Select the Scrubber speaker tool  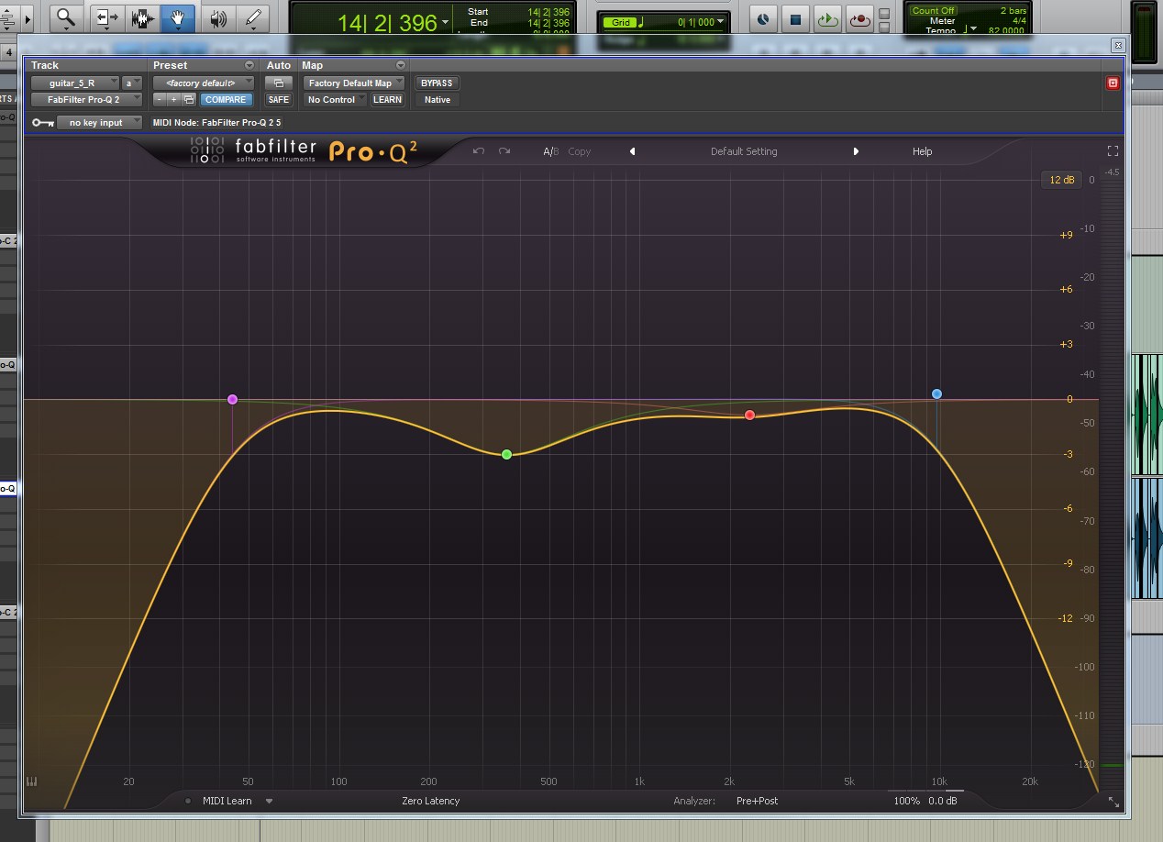[x=218, y=17]
